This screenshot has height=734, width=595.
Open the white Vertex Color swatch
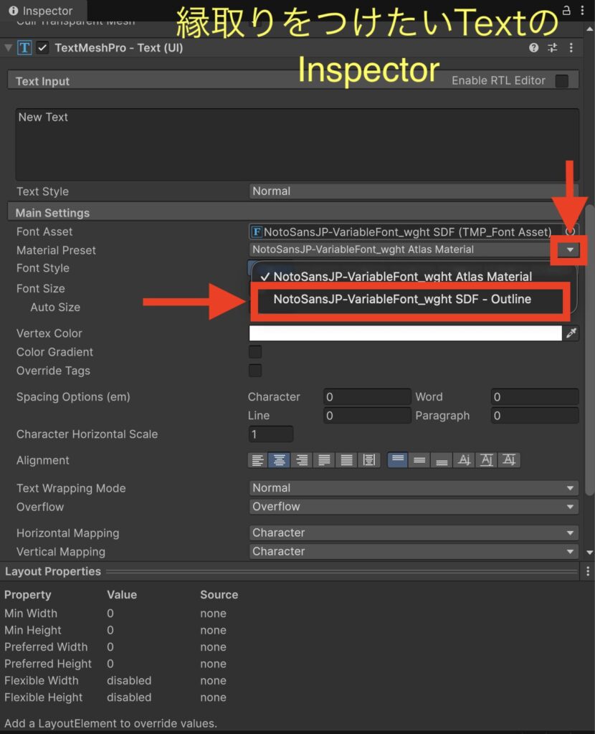point(406,333)
